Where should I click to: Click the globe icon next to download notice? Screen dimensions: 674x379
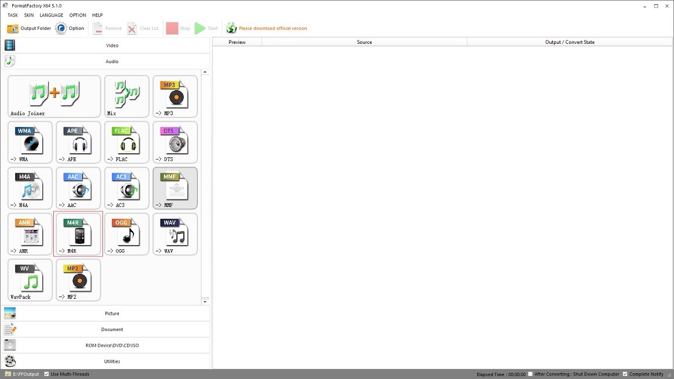(x=231, y=28)
